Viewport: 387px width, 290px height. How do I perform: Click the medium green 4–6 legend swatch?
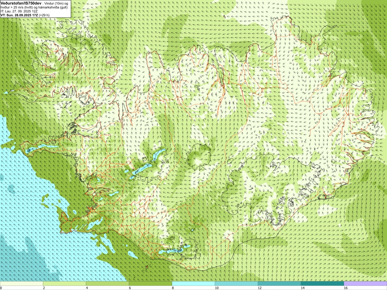[107, 284]
